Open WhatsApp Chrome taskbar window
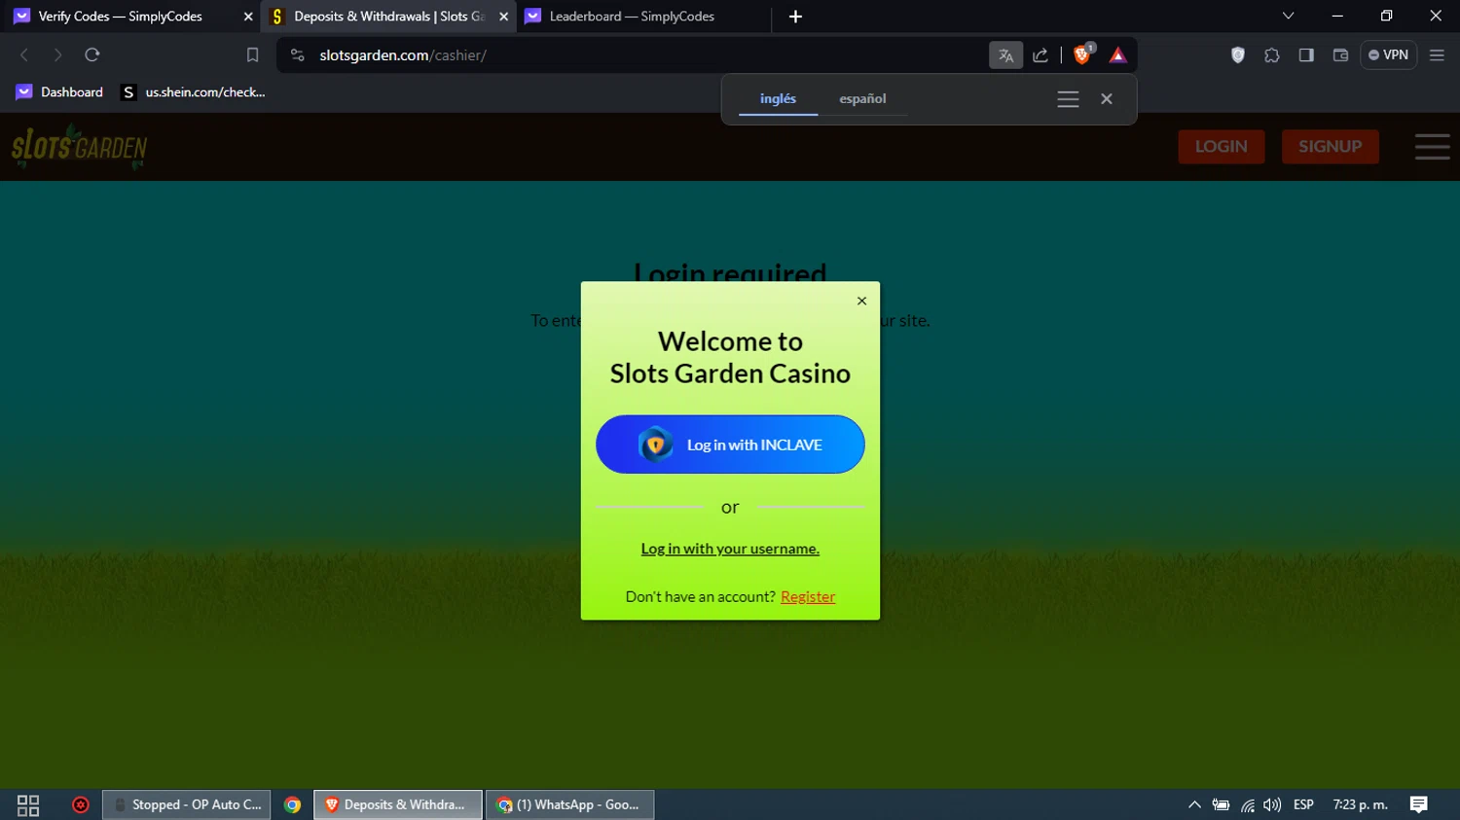Screen dimensions: 1460x820 (569, 805)
